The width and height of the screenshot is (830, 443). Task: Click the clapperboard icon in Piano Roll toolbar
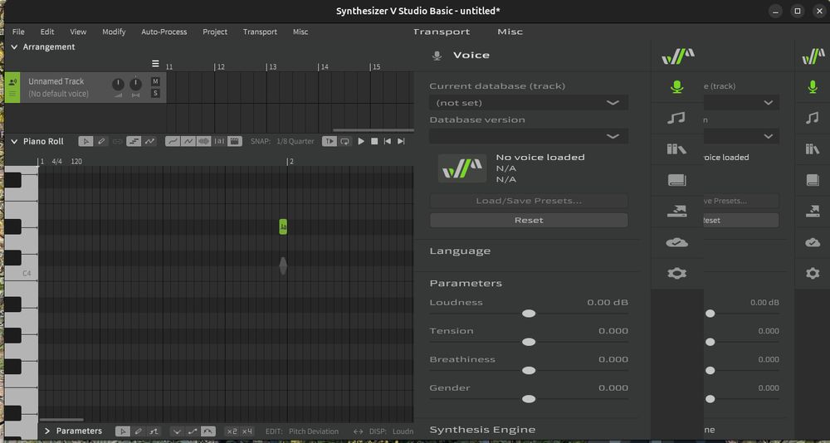point(235,141)
